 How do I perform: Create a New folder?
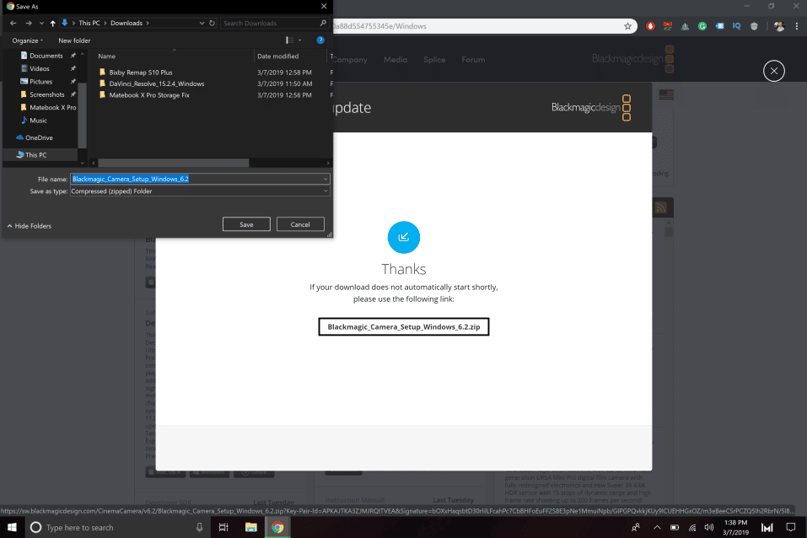(x=74, y=40)
